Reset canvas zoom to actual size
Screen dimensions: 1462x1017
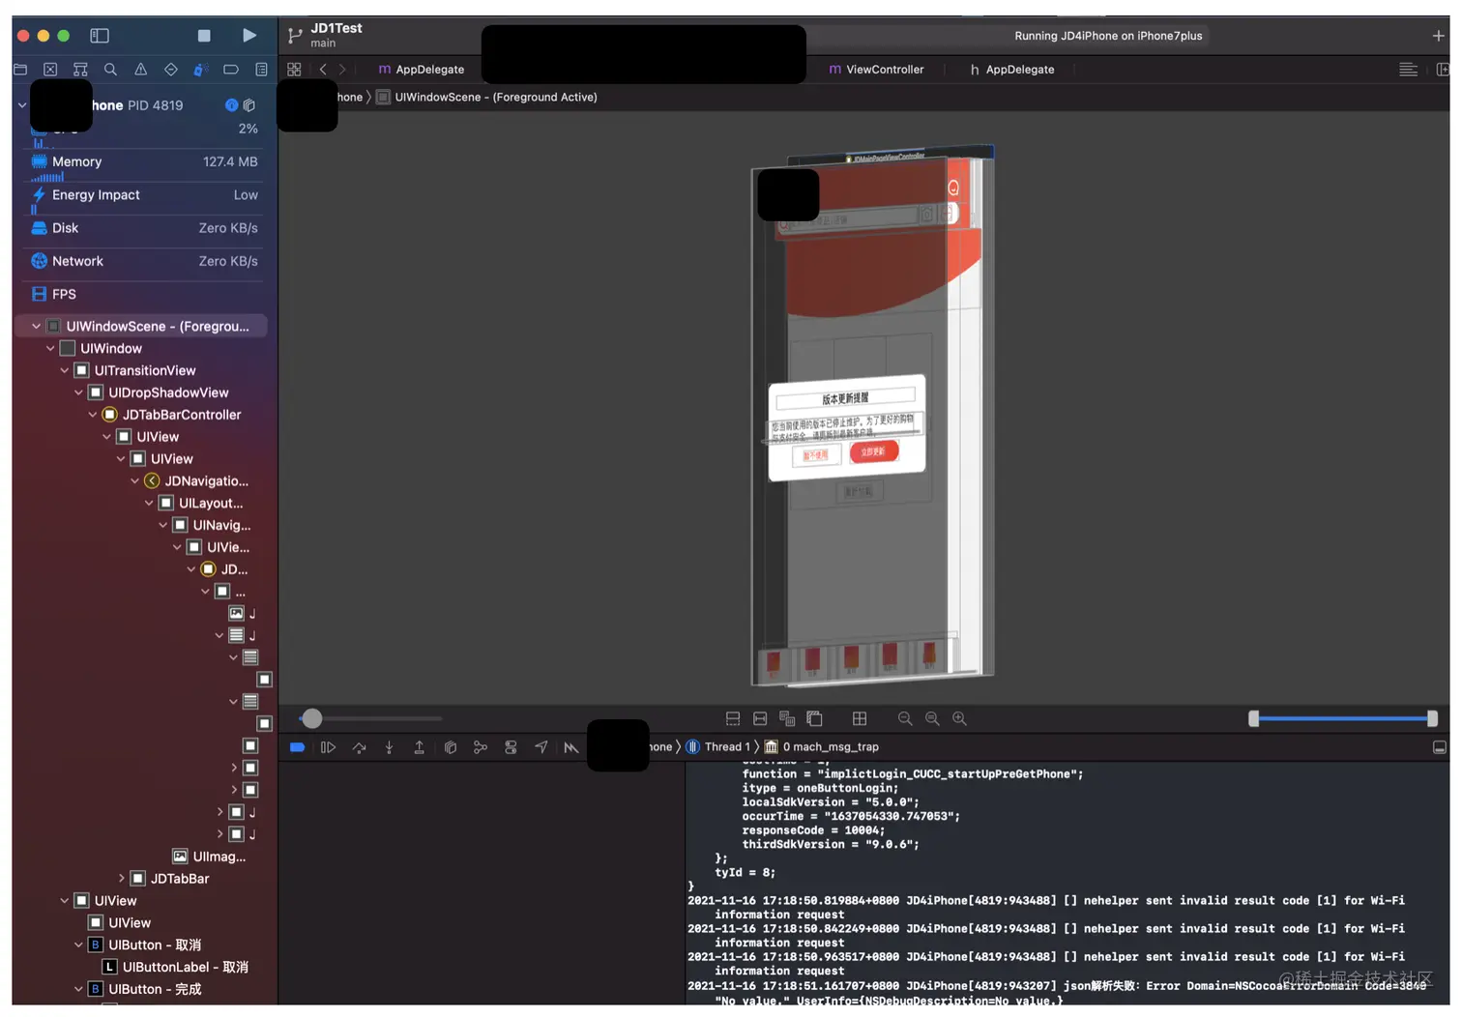coord(932,719)
